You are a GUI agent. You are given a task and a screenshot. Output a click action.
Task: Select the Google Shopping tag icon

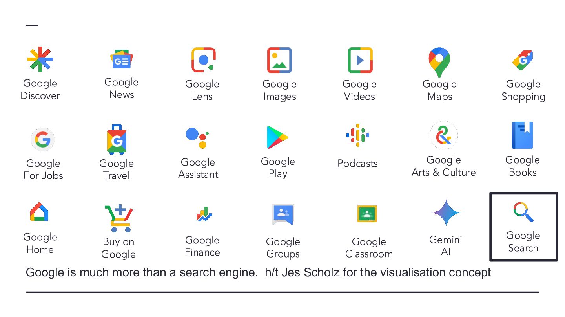tap(523, 61)
